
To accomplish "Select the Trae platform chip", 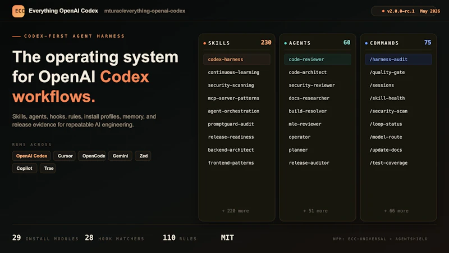I will point(48,168).
